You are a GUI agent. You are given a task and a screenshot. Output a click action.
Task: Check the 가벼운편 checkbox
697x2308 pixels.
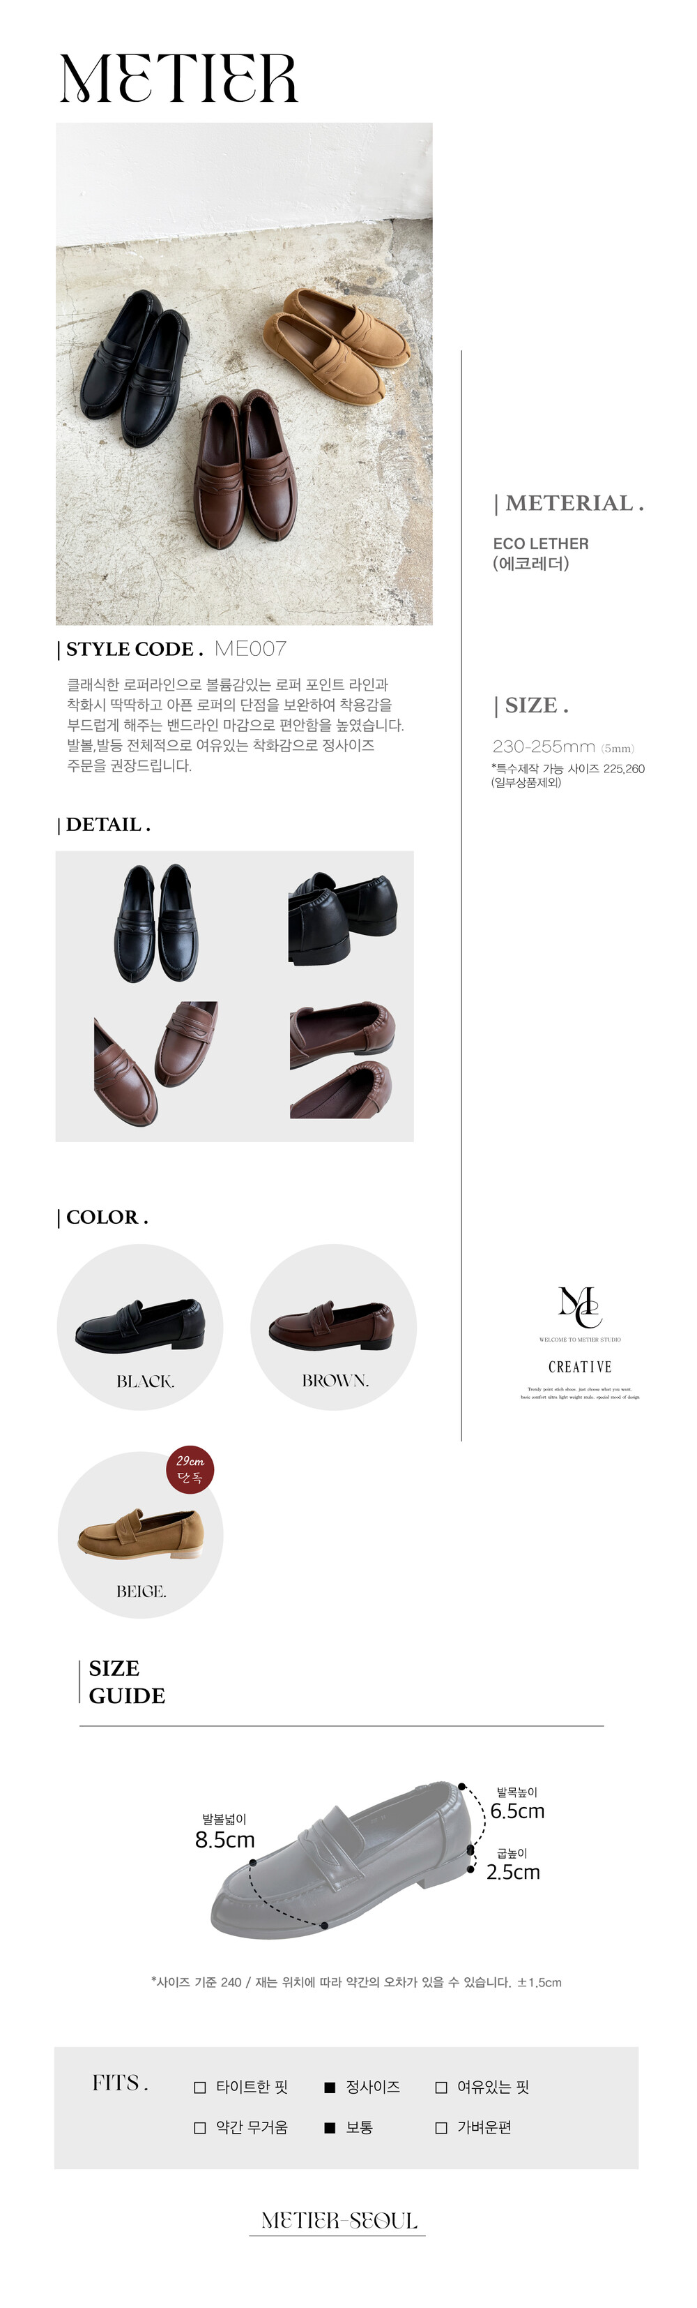[x=441, y=2128]
